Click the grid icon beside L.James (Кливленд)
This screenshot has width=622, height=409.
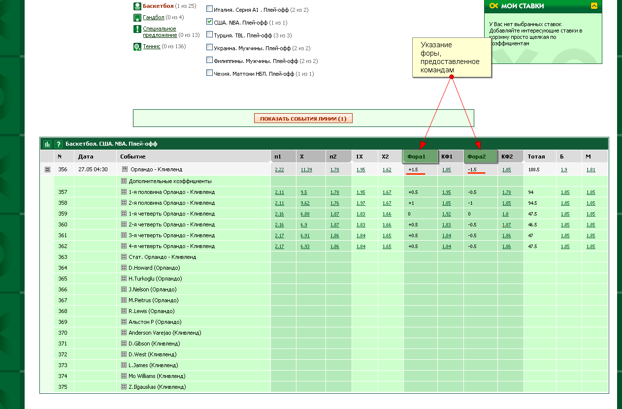click(x=125, y=365)
